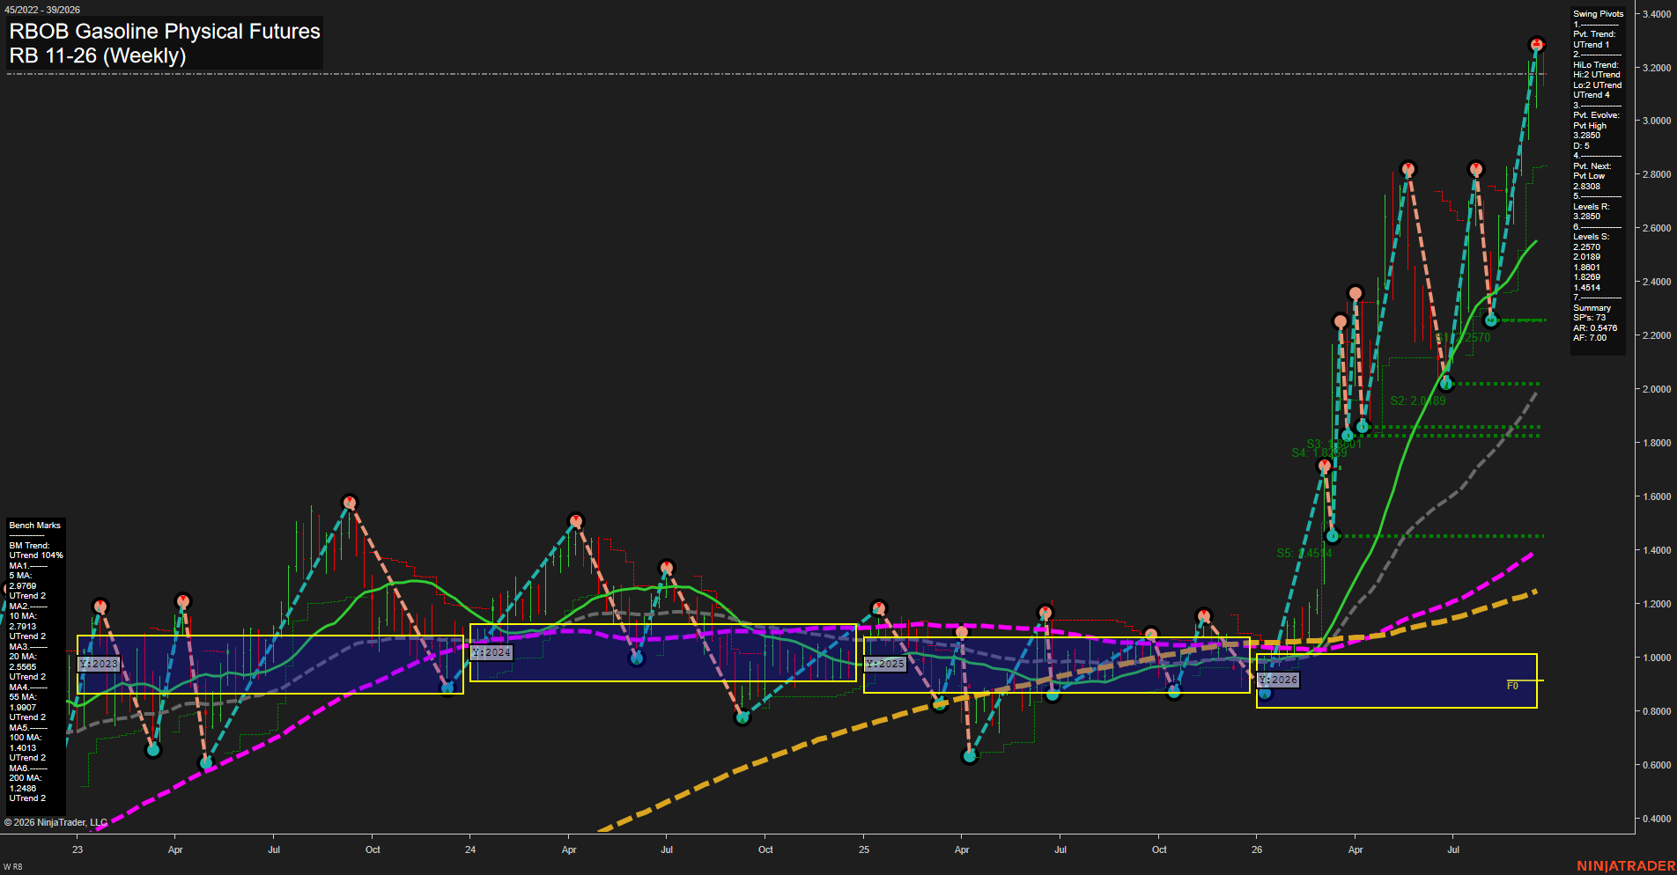Click the SP's: 73 summary entry
The width and height of the screenshot is (1677, 875).
1589,318
